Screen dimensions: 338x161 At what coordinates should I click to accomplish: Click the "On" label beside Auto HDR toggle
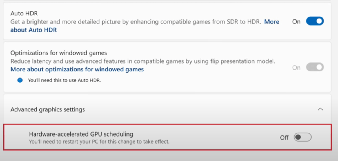[x=296, y=22]
